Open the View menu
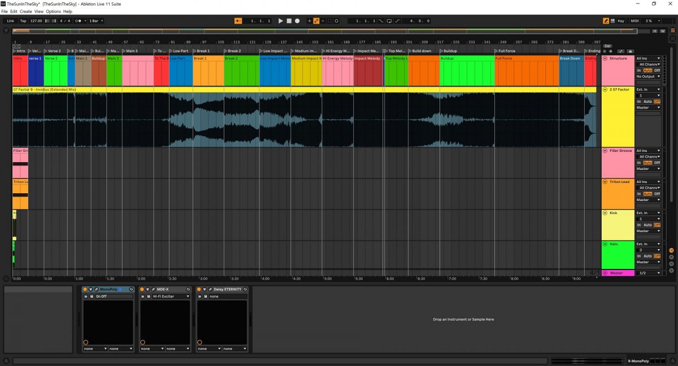The image size is (678, 366). pyautogui.click(x=38, y=11)
